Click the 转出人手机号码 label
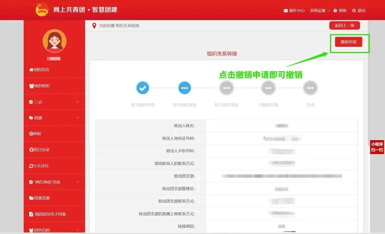 tap(181, 151)
